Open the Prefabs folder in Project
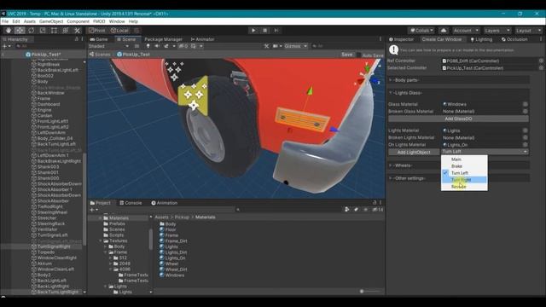 (114, 223)
